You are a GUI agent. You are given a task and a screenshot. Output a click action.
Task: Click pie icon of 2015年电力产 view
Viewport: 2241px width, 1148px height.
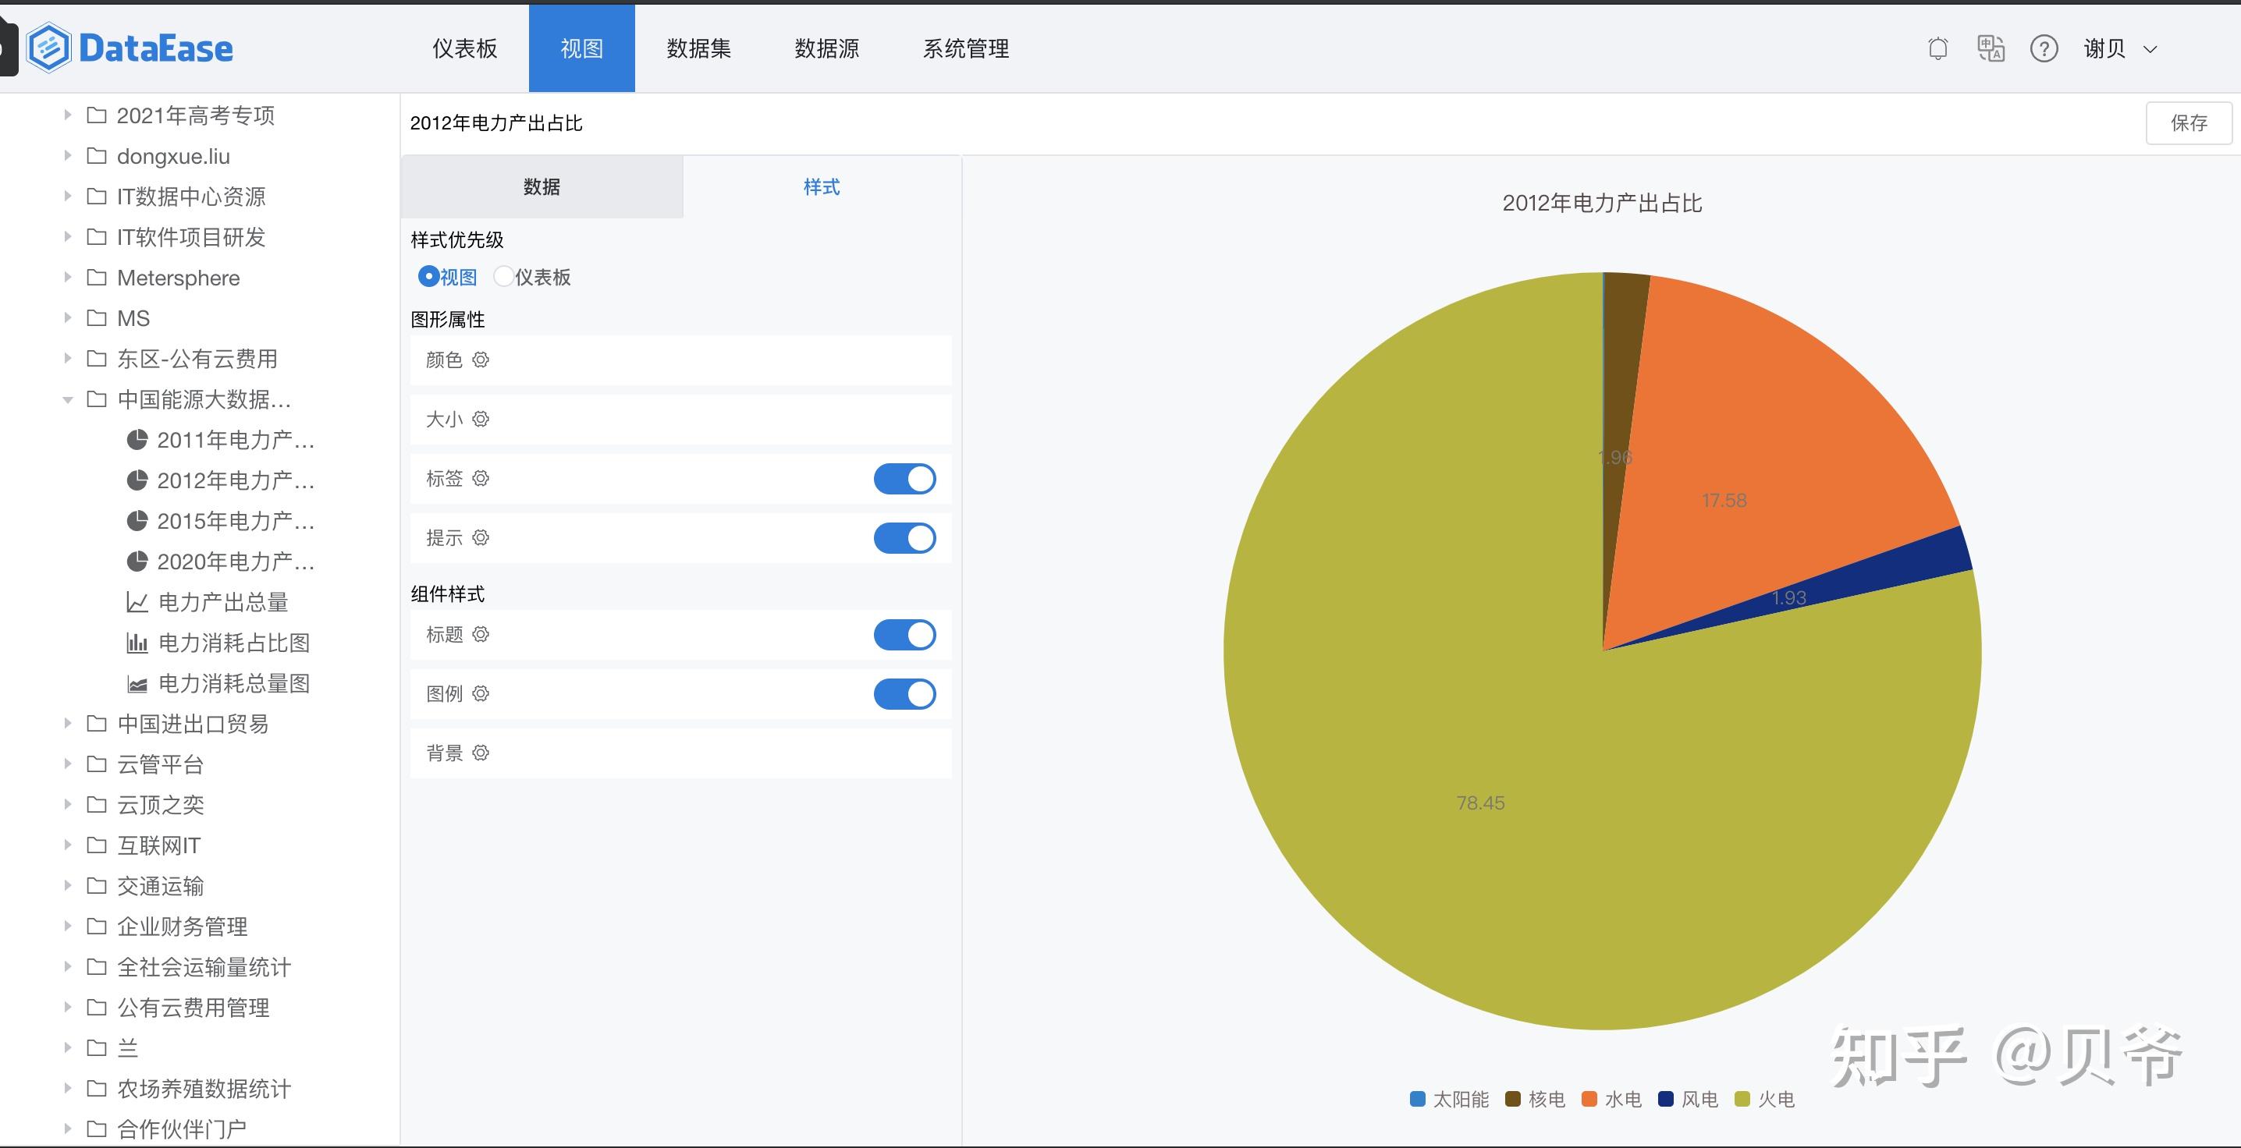137,520
